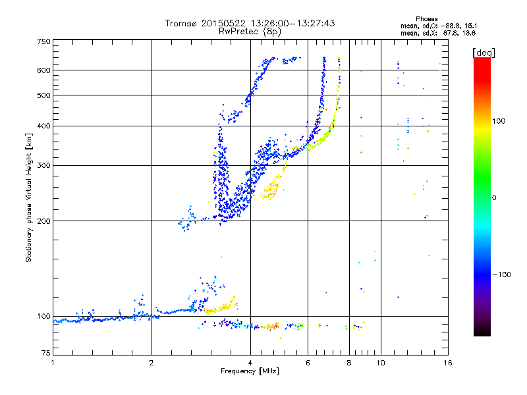Click the '[deg]' colorbar unit label

pyautogui.click(x=484, y=53)
